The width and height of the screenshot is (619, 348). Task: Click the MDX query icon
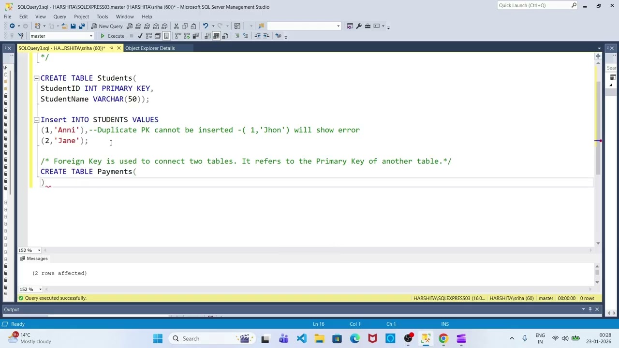click(x=138, y=26)
